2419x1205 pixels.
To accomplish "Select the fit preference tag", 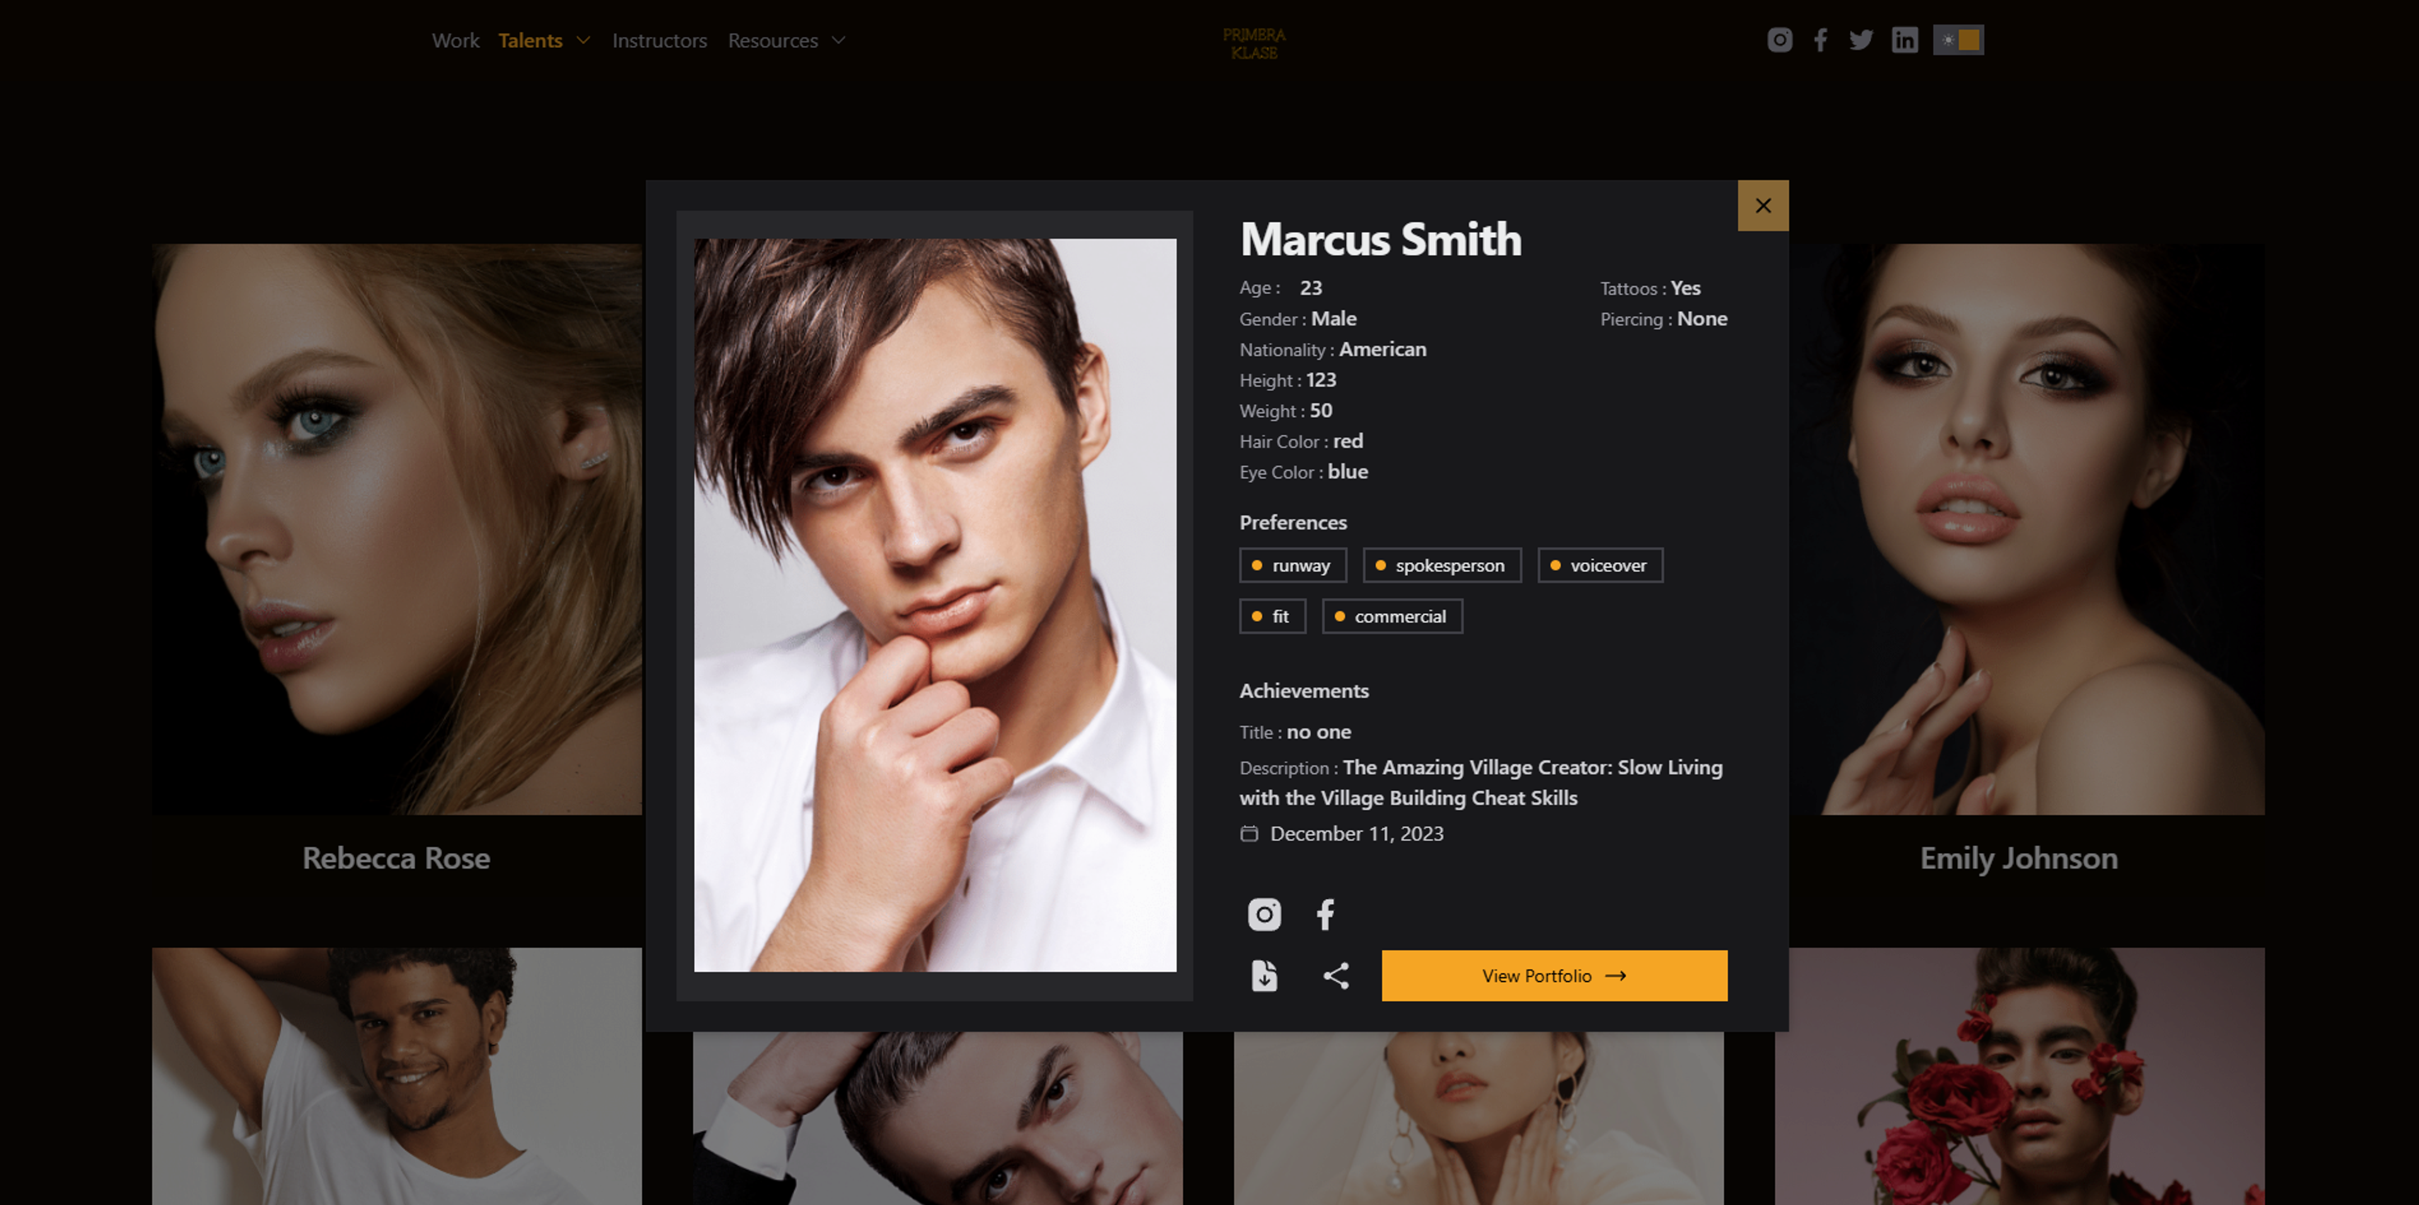I will [x=1272, y=616].
